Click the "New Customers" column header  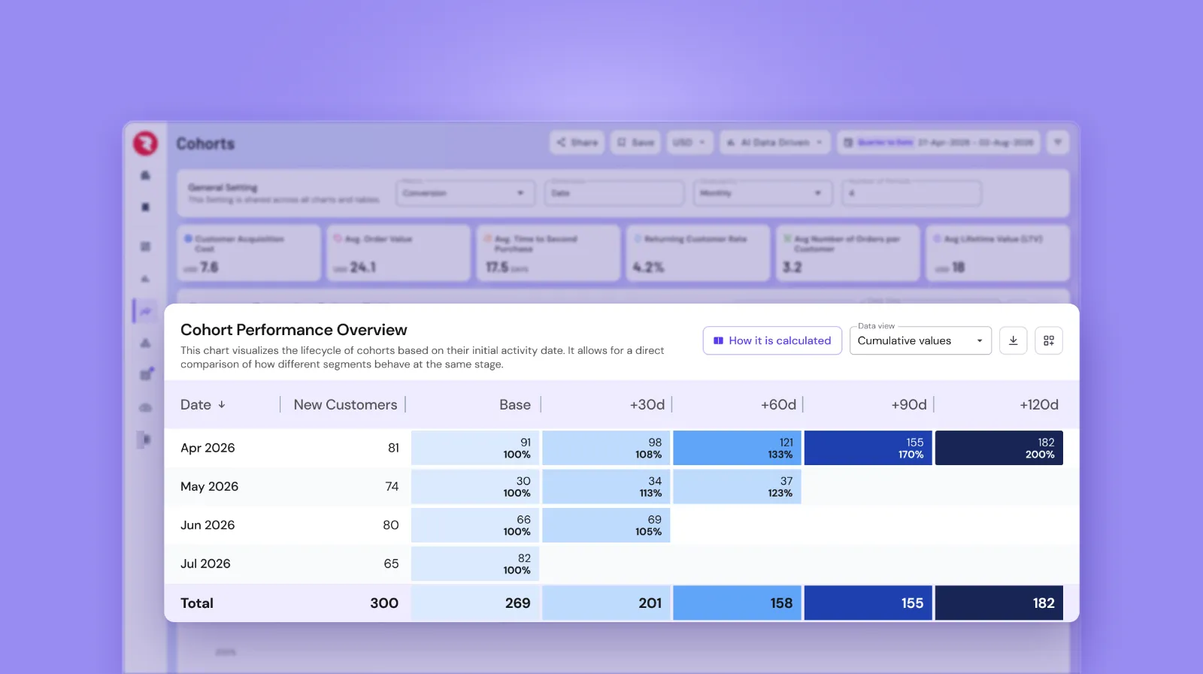coord(345,404)
